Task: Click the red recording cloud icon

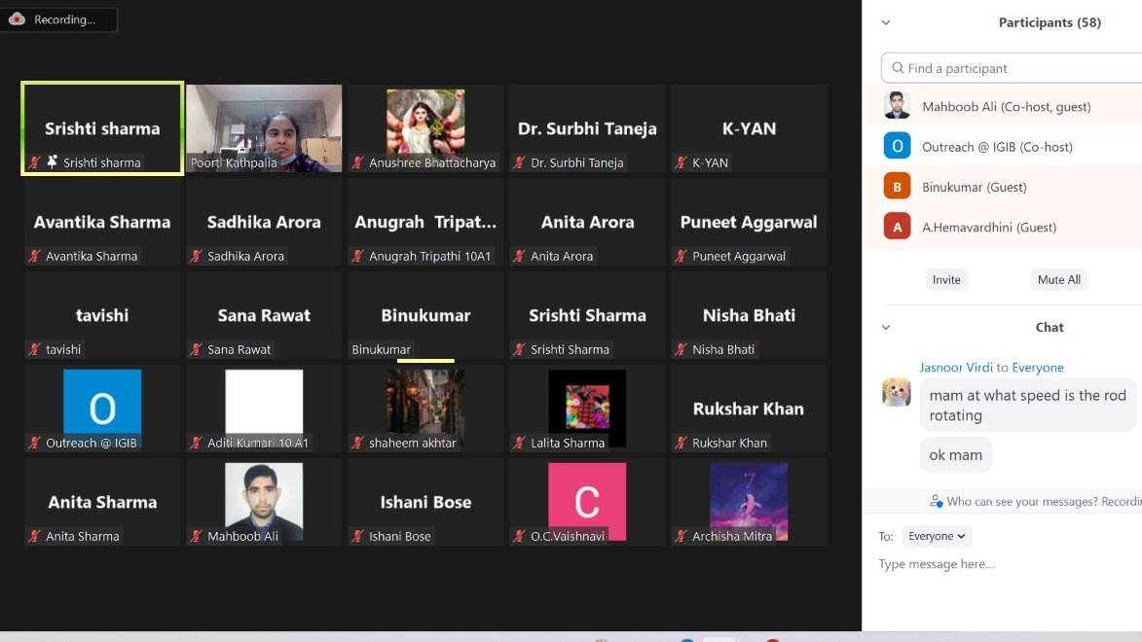Action: (17, 18)
